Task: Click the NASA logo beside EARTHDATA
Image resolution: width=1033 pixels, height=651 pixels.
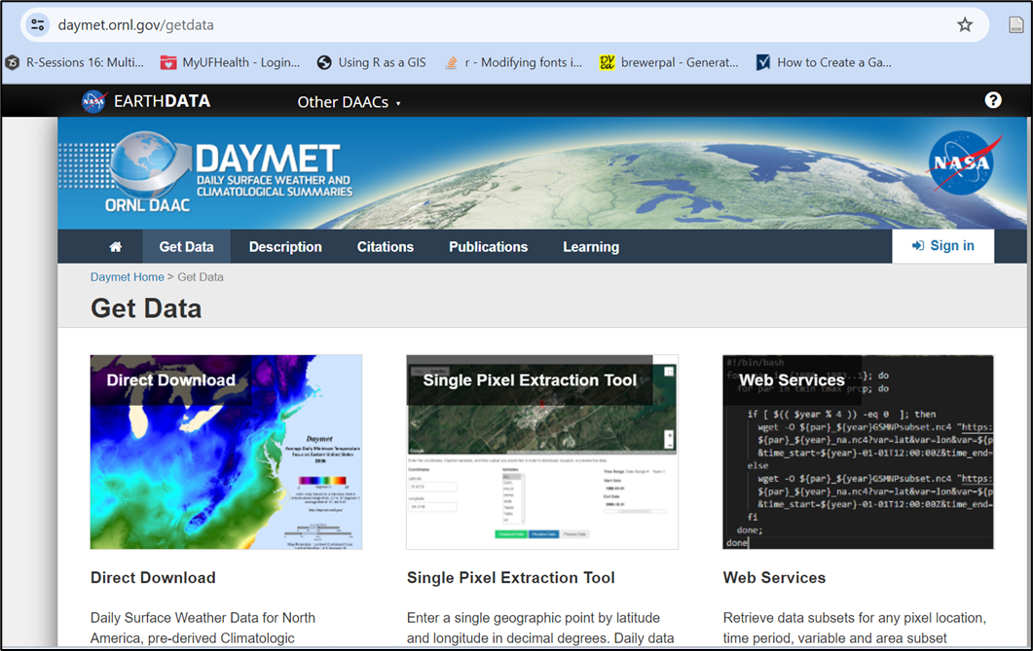Action: [x=93, y=101]
